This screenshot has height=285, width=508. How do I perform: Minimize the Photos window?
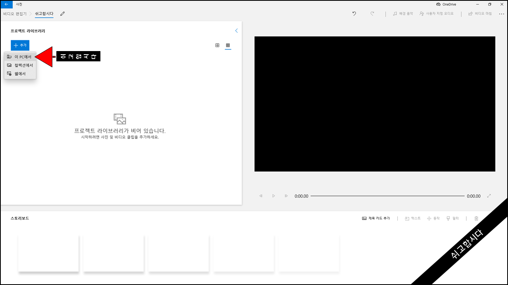click(477, 4)
